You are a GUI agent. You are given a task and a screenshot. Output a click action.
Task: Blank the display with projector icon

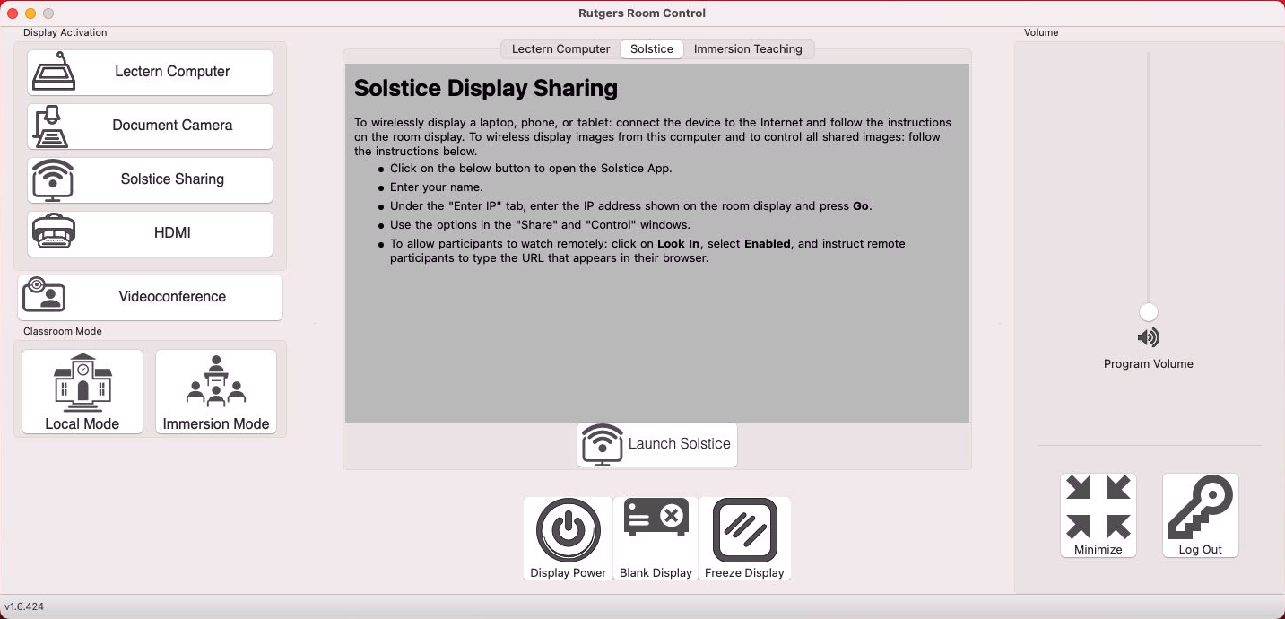tap(656, 538)
